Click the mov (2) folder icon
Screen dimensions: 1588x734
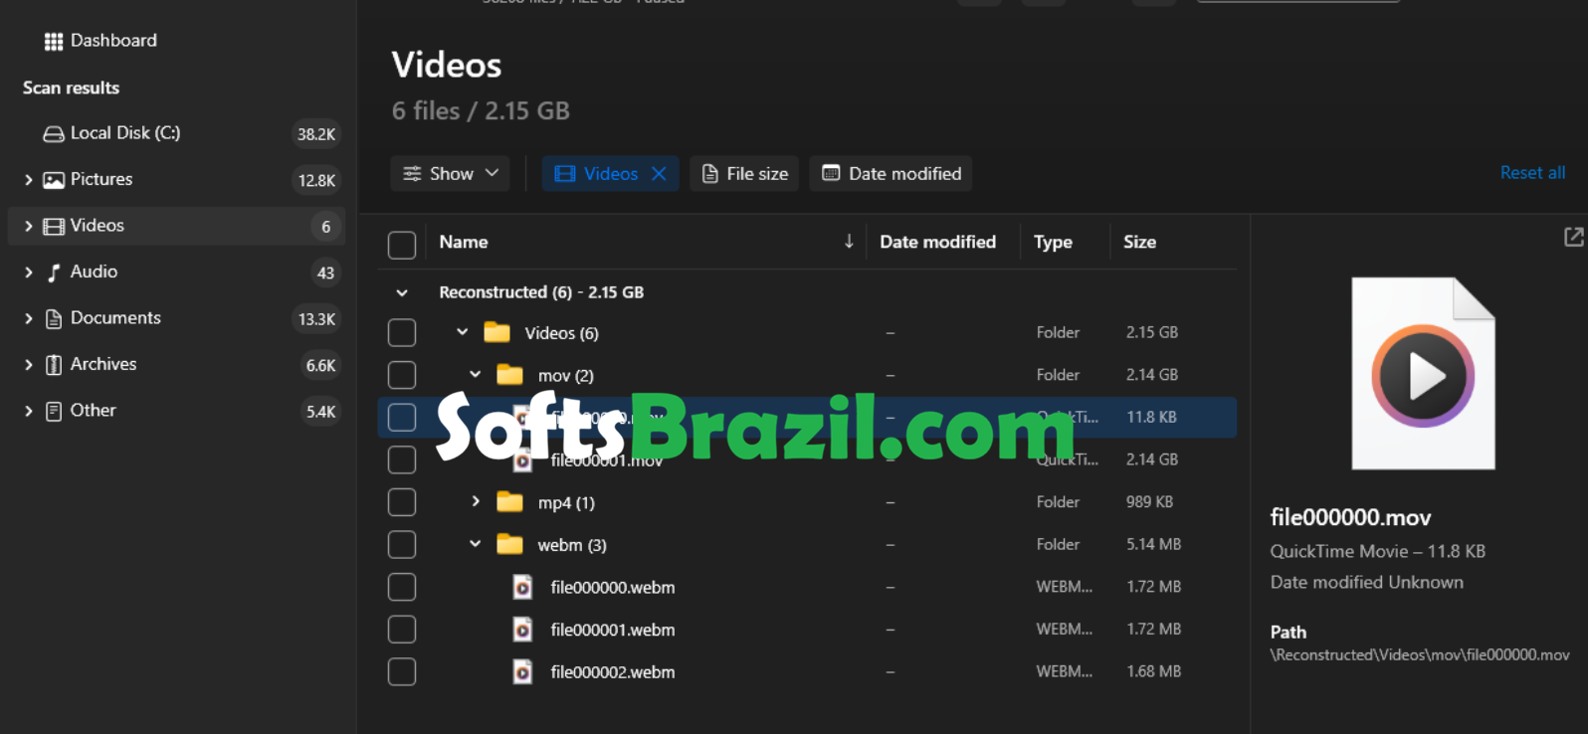click(509, 375)
